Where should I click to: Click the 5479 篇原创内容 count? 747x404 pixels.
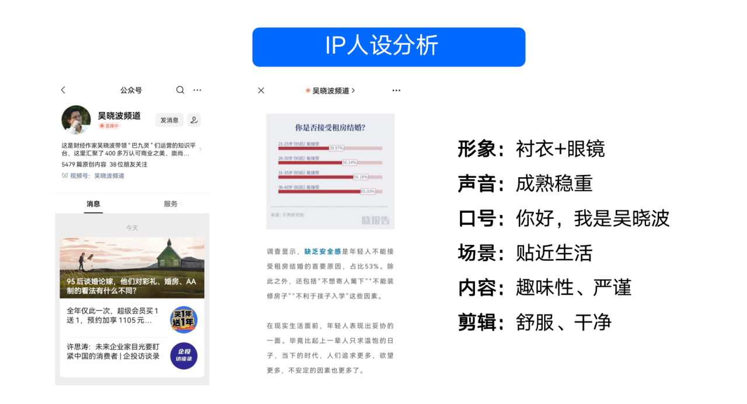point(83,164)
